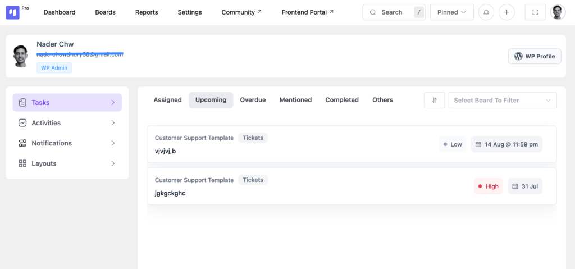
Task: Open the Pinned dropdown
Action: coord(452,12)
